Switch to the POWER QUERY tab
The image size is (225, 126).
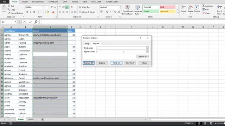112,2
